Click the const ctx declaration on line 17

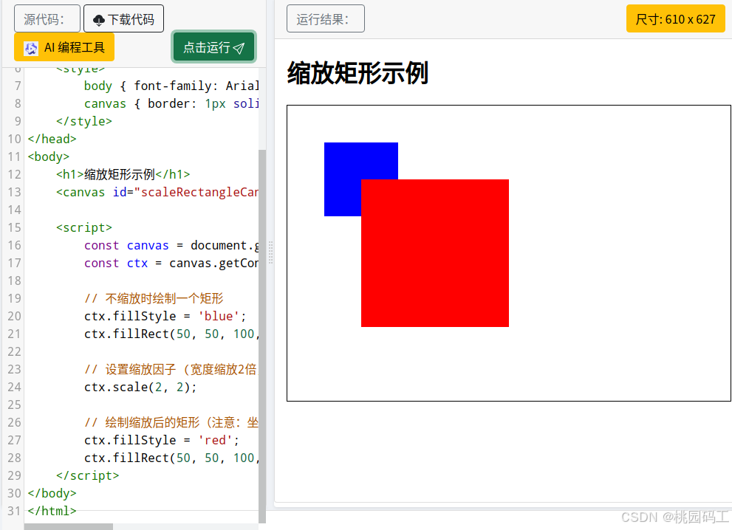pos(171,263)
